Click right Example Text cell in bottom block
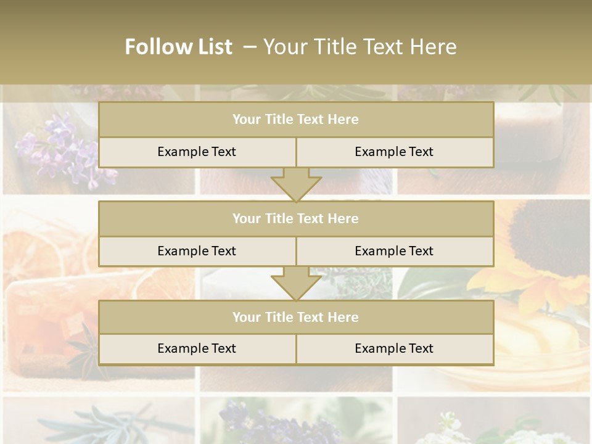The image size is (592, 444). click(394, 349)
